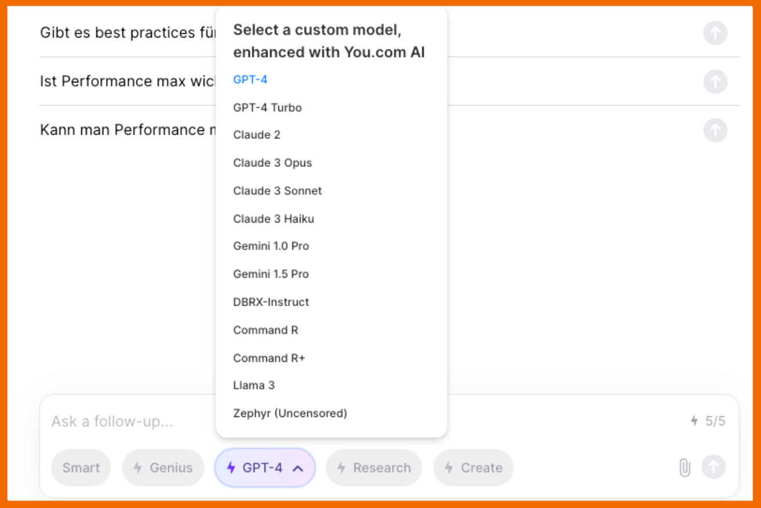This screenshot has height=508, width=761.
Task: Choose Command R+ model
Action: pyautogui.click(x=269, y=358)
